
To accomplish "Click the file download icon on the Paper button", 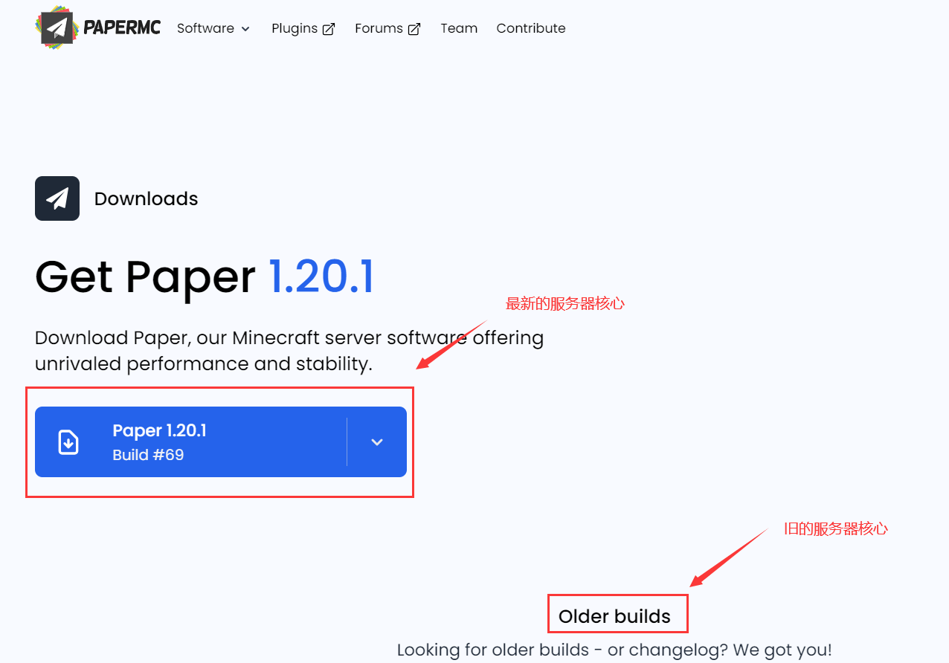I will tap(68, 442).
